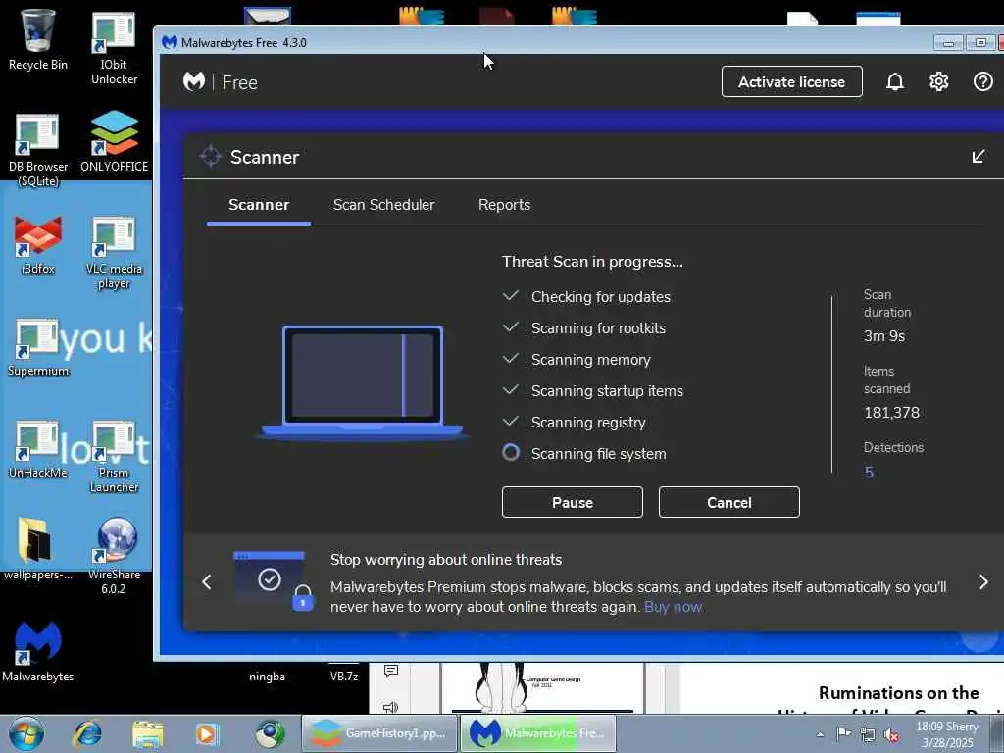Open Prism Launcher desktop shortcut

click(114, 457)
